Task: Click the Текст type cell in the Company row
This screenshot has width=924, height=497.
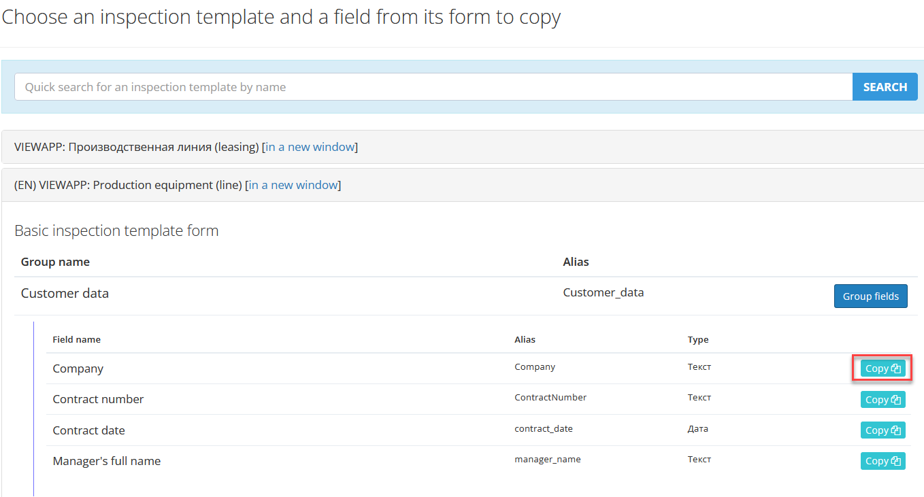Action: click(x=699, y=366)
